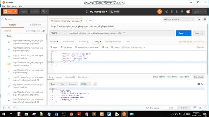The image size is (209, 117).
Task: Open the DELETE method dropdown
Action: coord(58,33)
